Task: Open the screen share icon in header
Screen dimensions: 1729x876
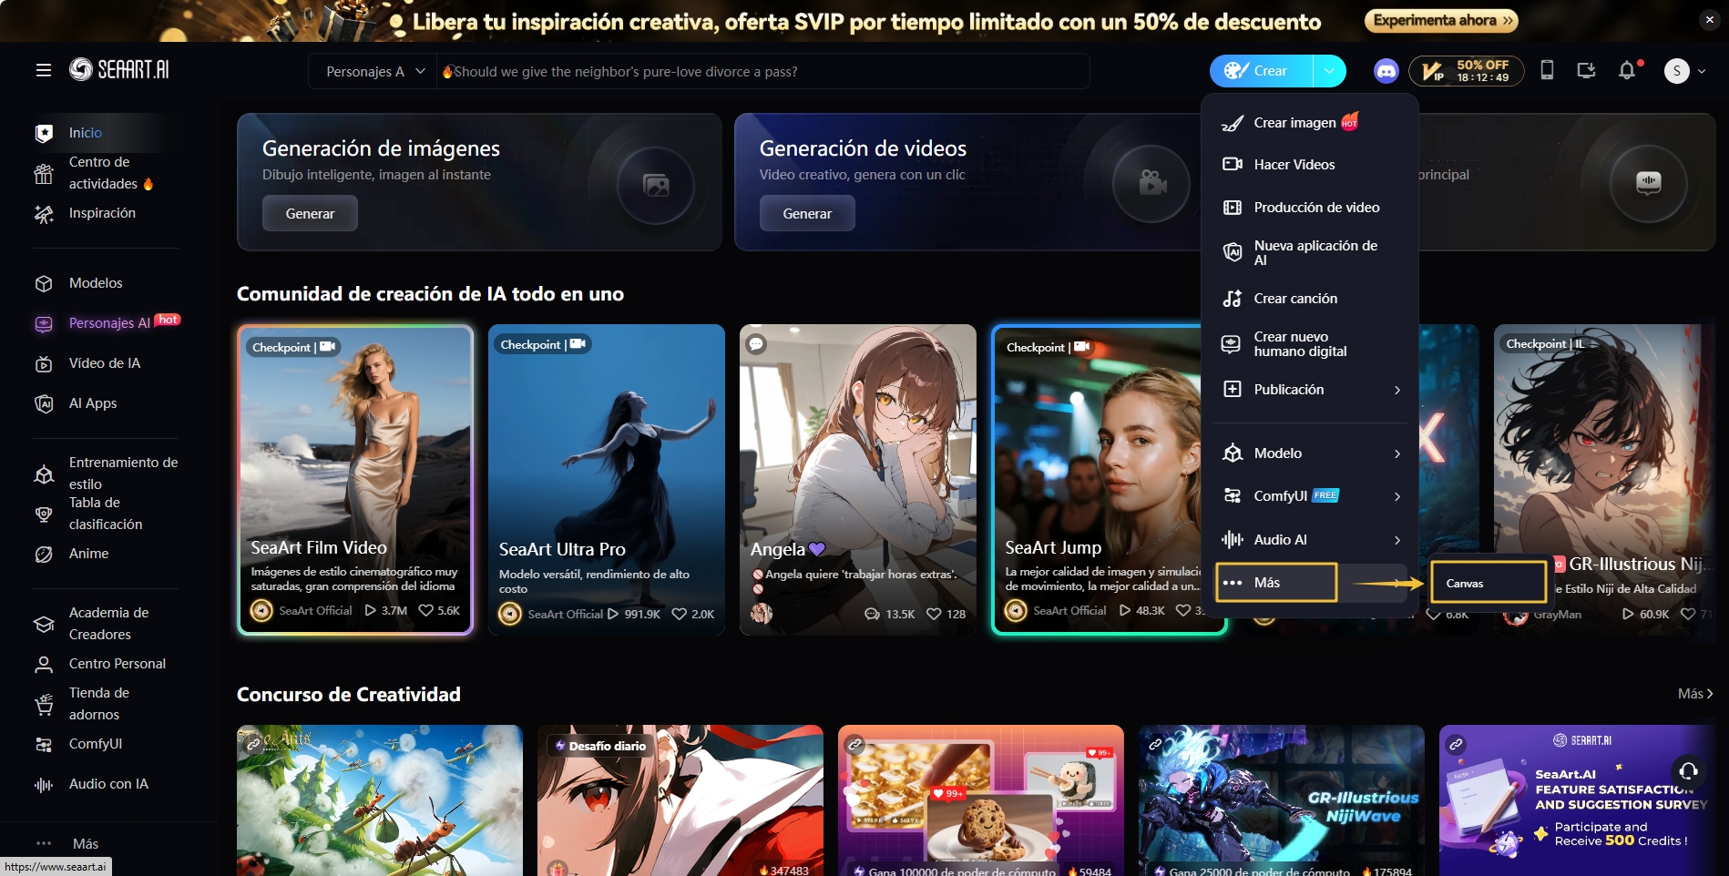Action: click(x=1586, y=71)
